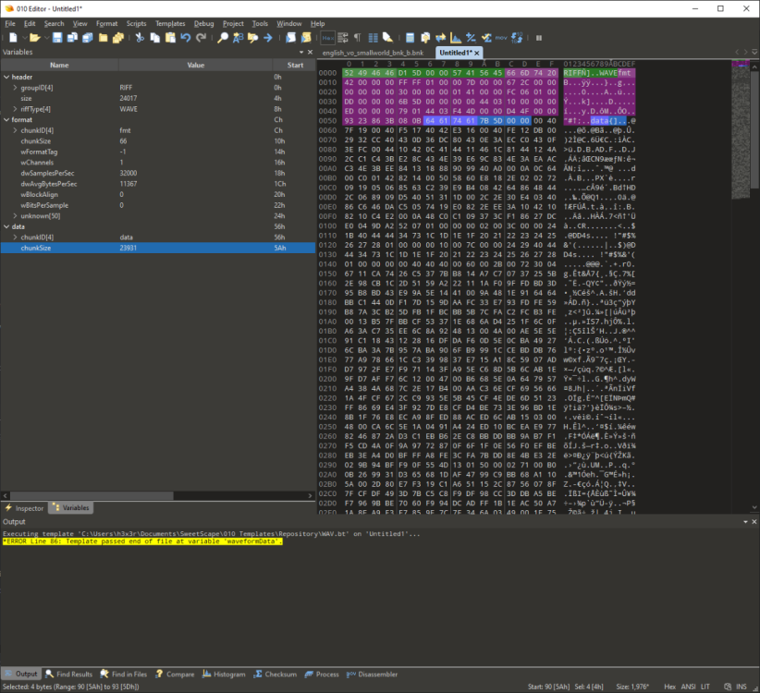Toggle the Hex edit-as button

328,38
